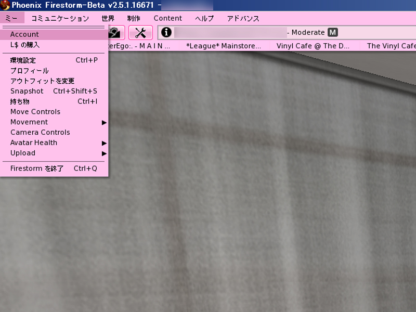Click the menu tear-off bar above Account
Viewport: 416px width, 312px height.
[54, 27]
